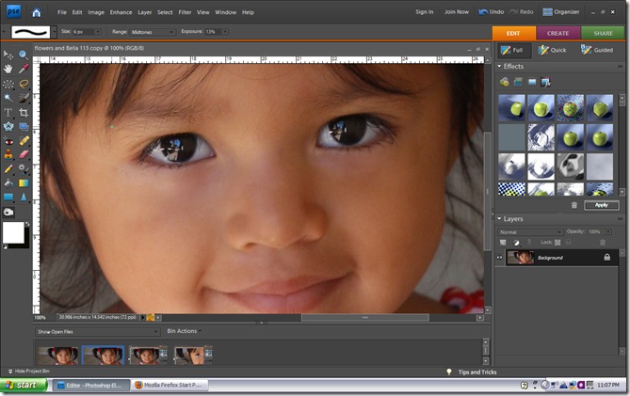This screenshot has height=396, width=630.
Task: Collapse the Effects panel
Action: click(500, 67)
